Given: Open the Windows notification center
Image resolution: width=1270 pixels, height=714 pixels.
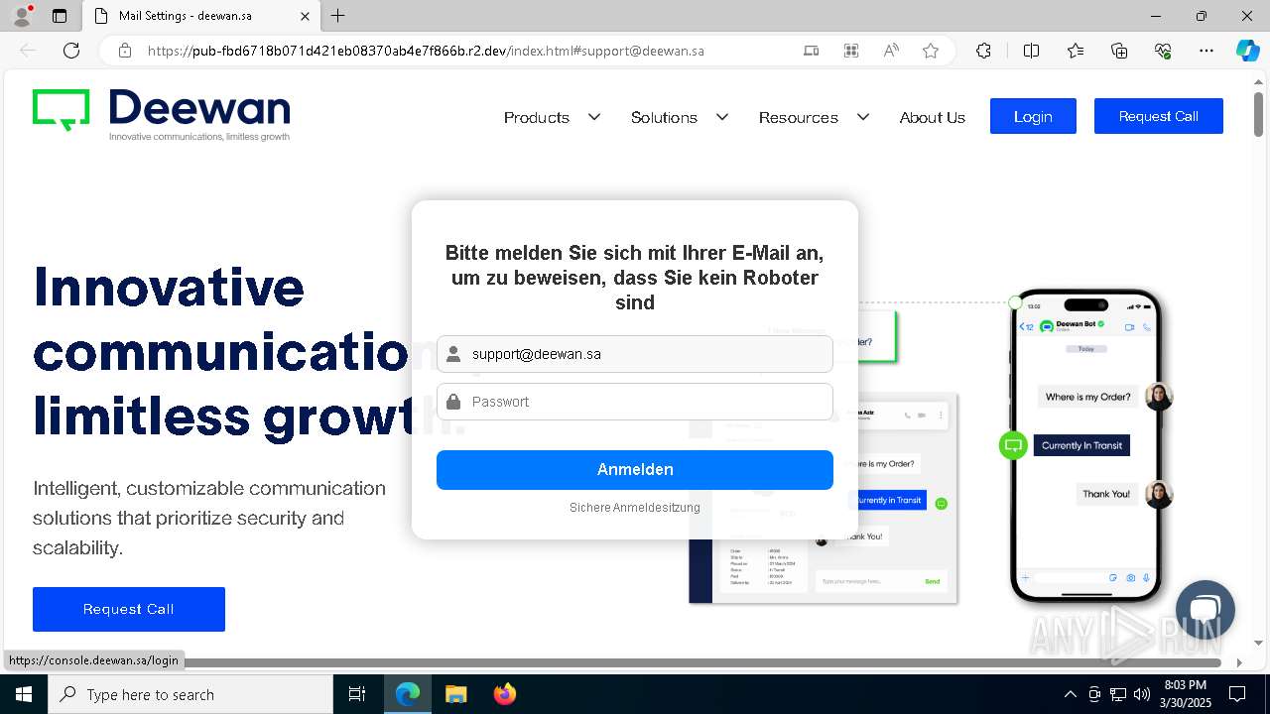Looking at the screenshot, I should (1237, 694).
